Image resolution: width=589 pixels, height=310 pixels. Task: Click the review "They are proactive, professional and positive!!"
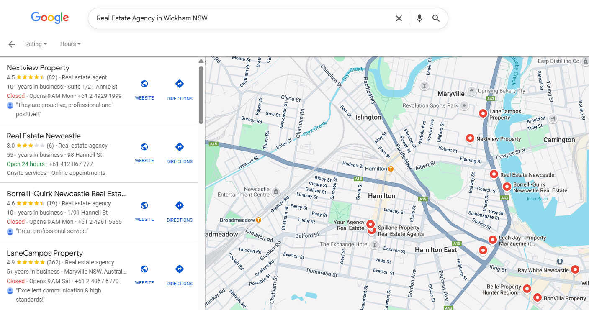(64, 110)
